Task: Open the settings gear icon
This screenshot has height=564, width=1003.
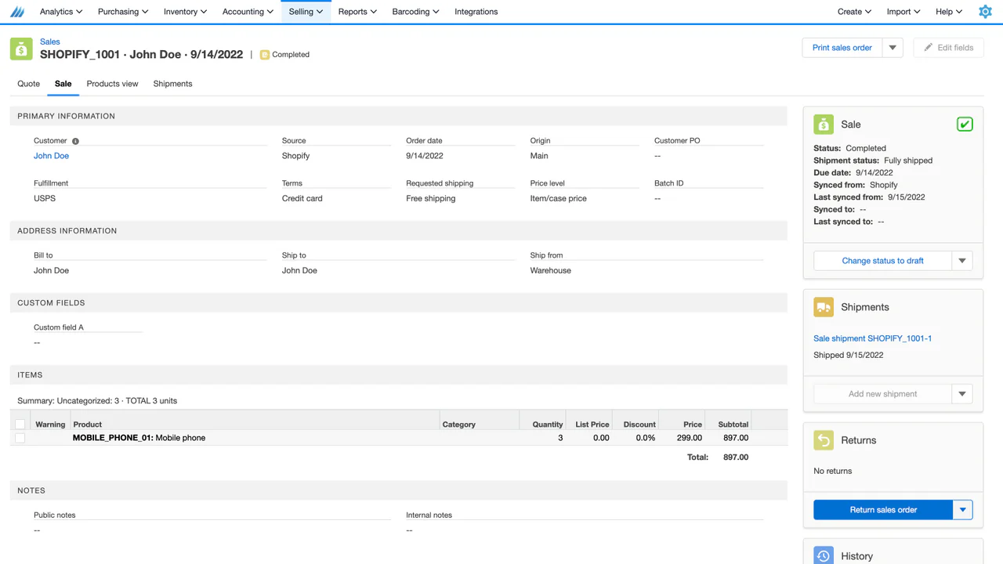Action: tap(985, 11)
